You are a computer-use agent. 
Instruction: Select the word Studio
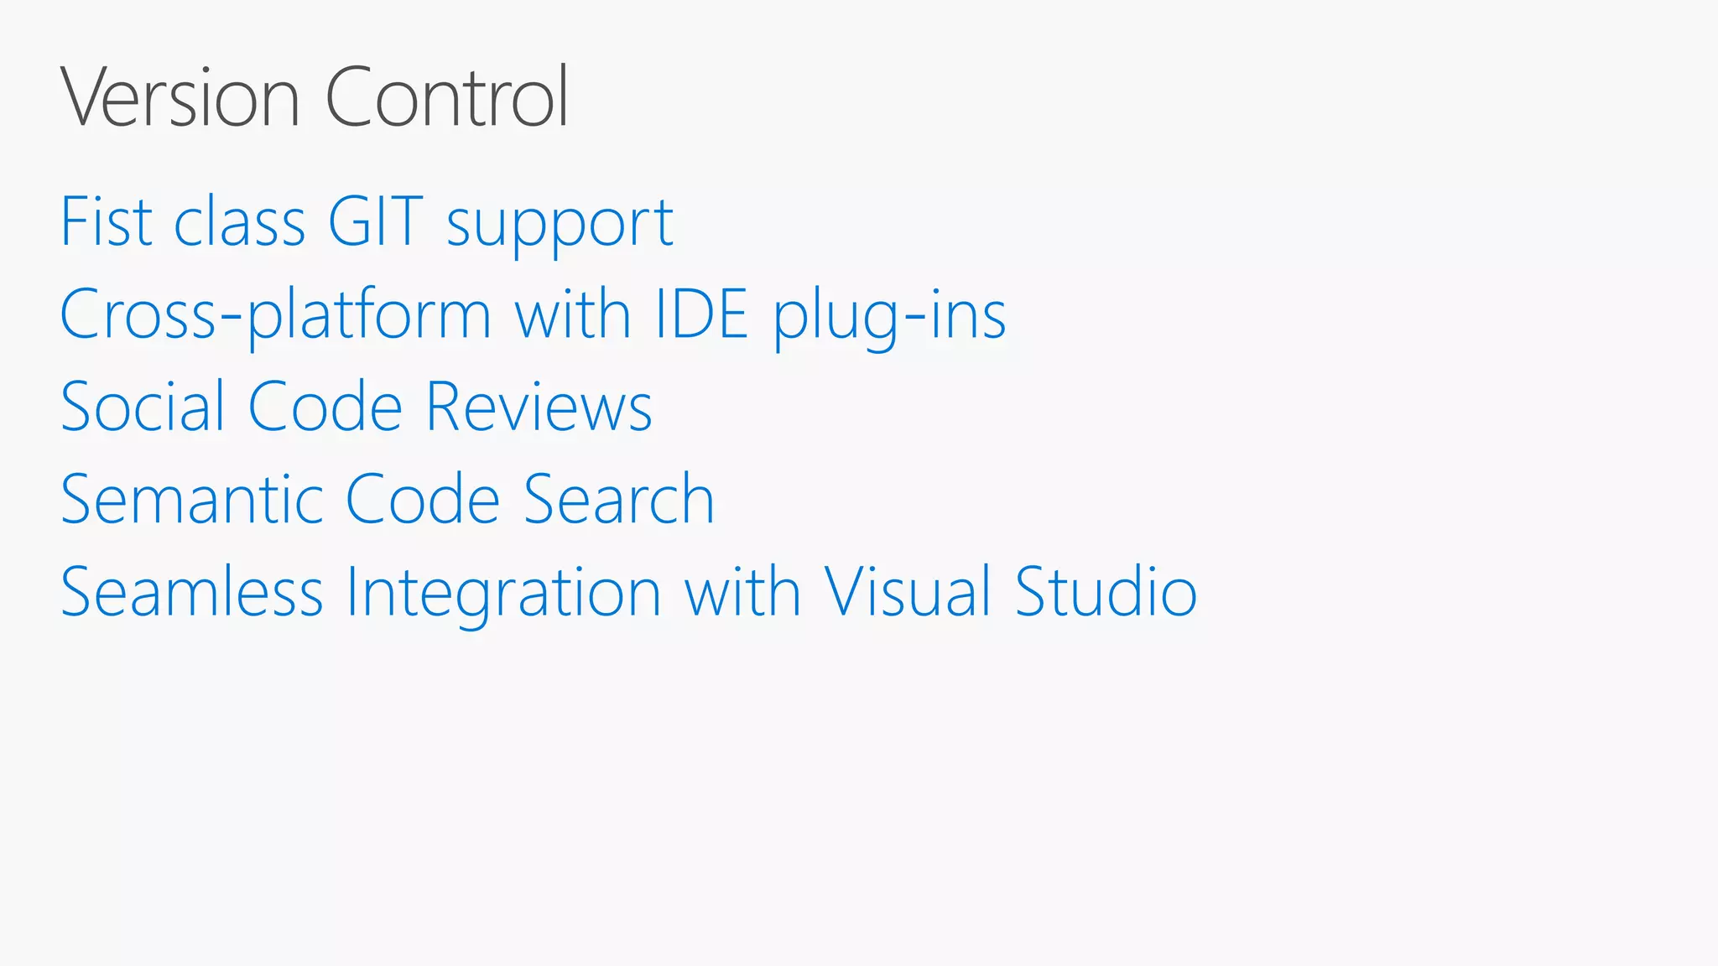pyautogui.click(x=1106, y=592)
